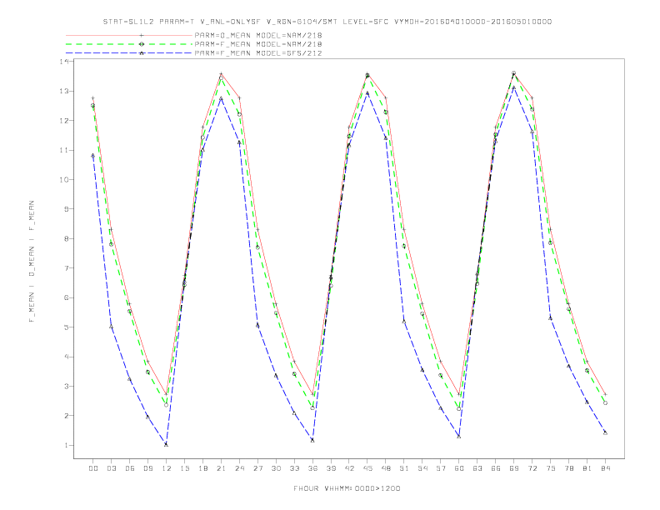Image resolution: width=660 pixels, height=510 pixels.
Task: Click the x-axis title FHOUR VHHMM:0000>1200
Action: (x=347, y=488)
